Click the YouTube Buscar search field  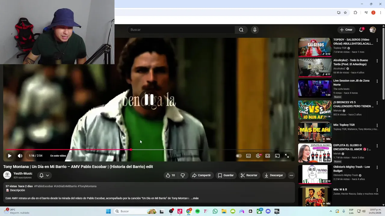tap(181, 30)
